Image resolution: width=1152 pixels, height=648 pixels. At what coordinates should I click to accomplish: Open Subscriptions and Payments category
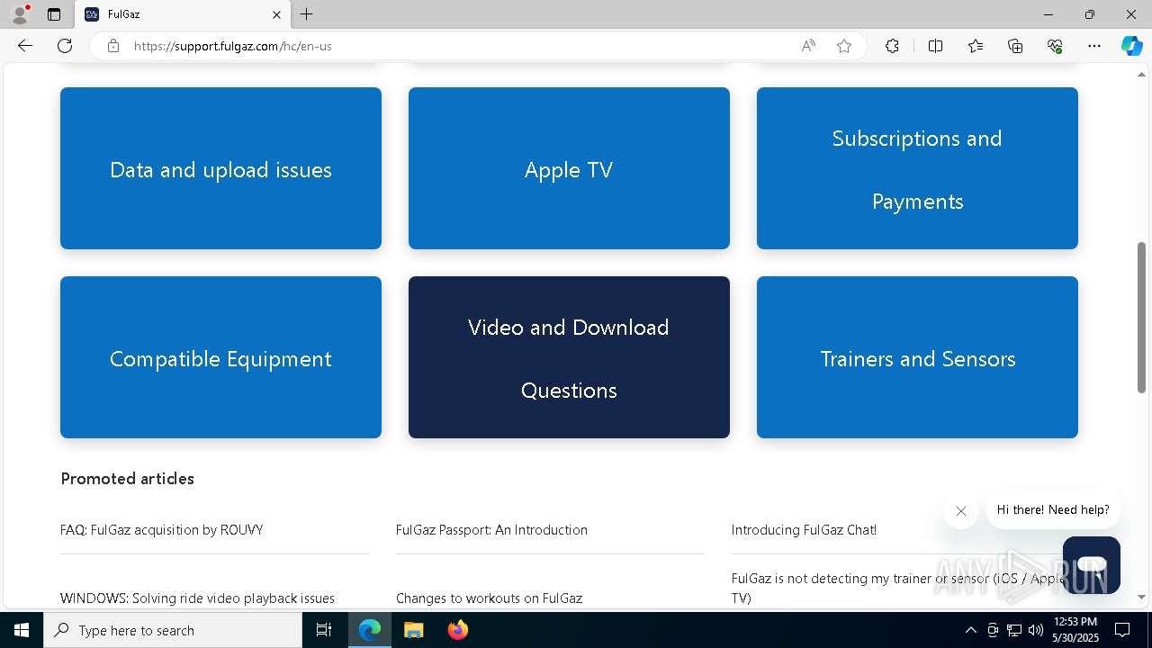pos(917,168)
